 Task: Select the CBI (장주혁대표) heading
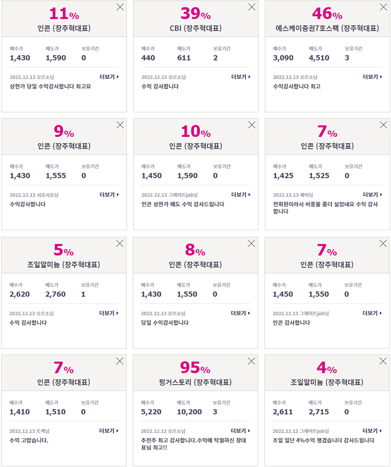click(x=196, y=28)
